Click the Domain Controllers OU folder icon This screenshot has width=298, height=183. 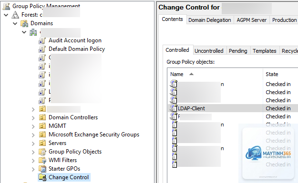(x=42, y=117)
